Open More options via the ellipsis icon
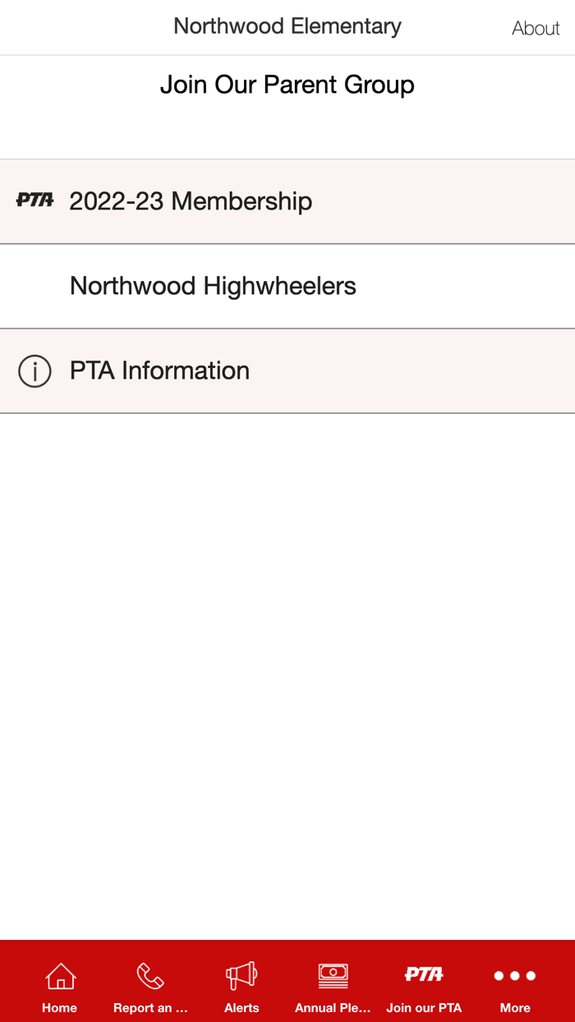Screen dimensions: 575x1022 pyautogui.click(x=515, y=974)
